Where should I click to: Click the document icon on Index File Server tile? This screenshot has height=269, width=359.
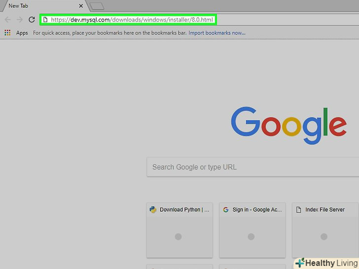point(298,209)
